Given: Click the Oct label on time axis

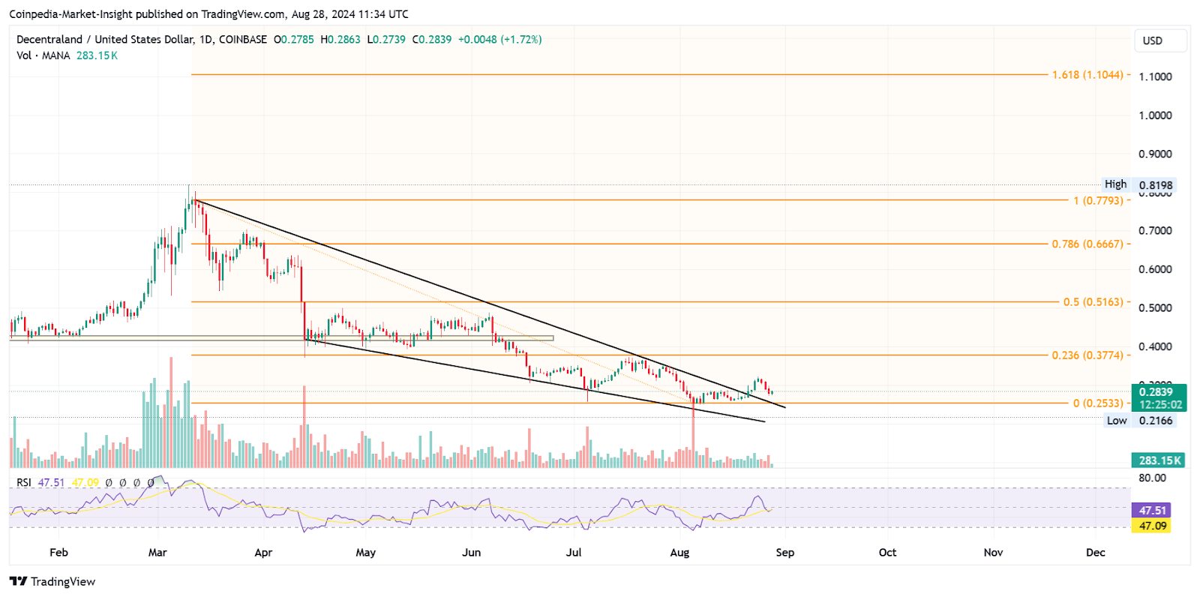Looking at the screenshot, I should click(x=887, y=553).
